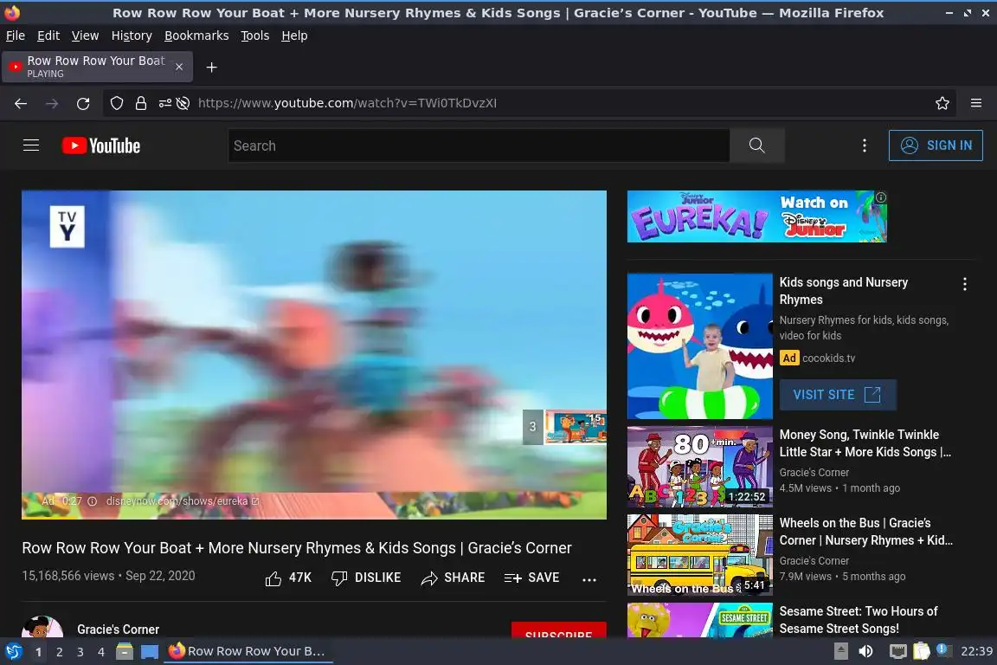The height and width of the screenshot is (665, 997).
Task: Bookmark this page with star icon
Action: point(942,103)
